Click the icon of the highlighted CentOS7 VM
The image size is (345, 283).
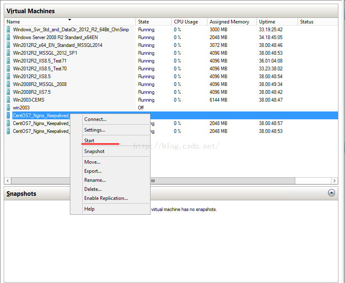click(x=8, y=115)
